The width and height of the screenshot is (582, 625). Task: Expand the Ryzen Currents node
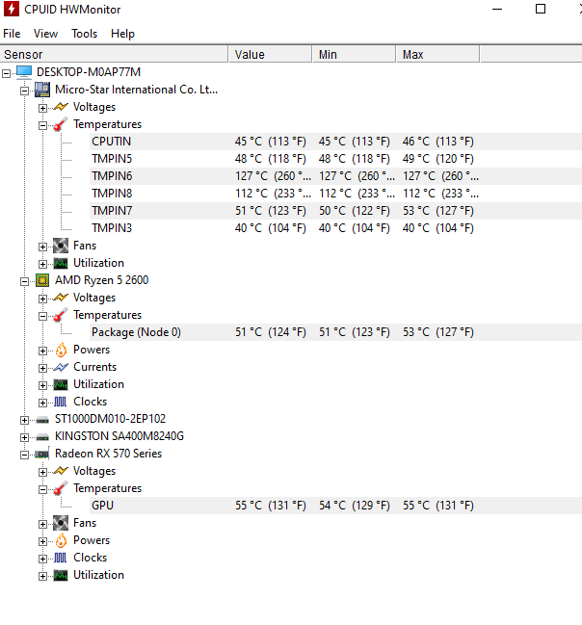pyautogui.click(x=42, y=368)
